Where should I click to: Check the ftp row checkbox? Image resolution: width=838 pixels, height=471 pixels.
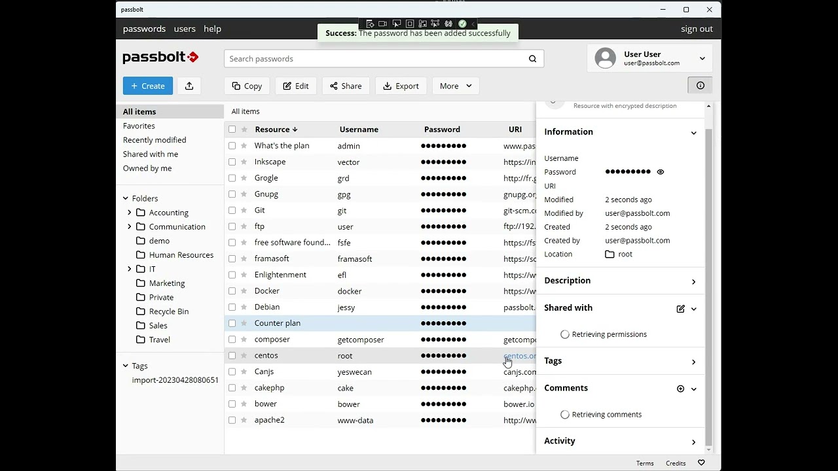(x=232, y=226)
